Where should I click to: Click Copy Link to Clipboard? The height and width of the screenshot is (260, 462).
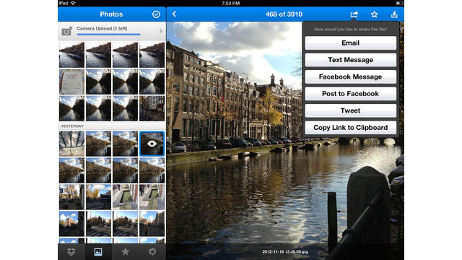(350, 128)
